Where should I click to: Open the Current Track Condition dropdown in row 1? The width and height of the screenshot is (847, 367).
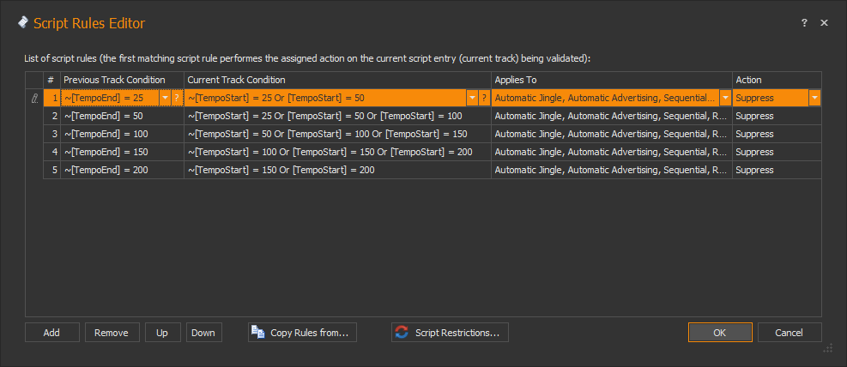tap(472, 98)
